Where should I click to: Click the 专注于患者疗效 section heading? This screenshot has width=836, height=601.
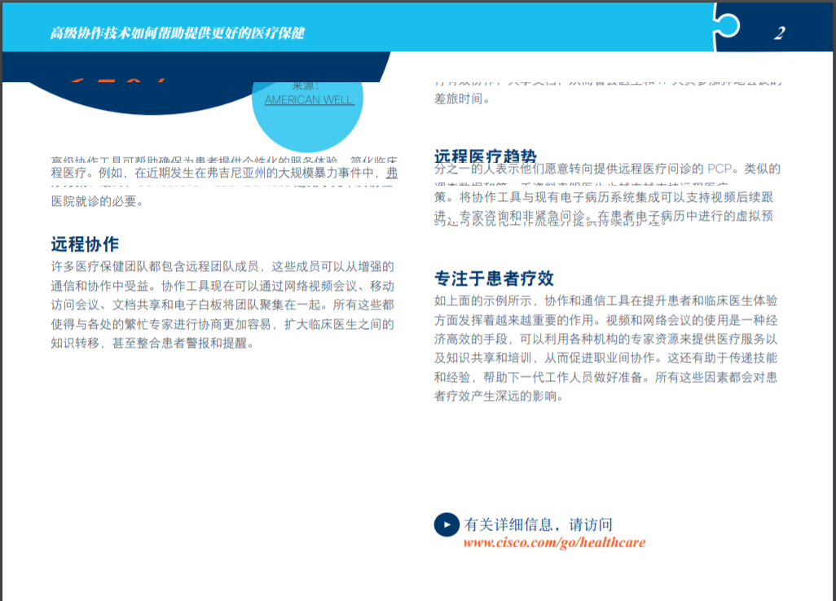(x=494, y=279)
